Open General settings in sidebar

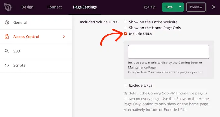[36, 22]
